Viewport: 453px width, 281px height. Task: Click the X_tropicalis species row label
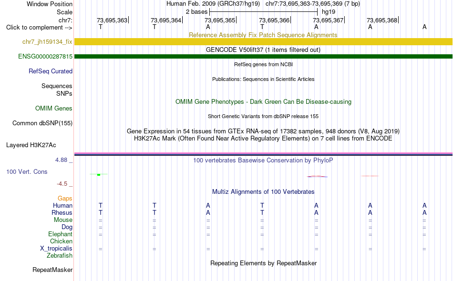coord(56,249)
